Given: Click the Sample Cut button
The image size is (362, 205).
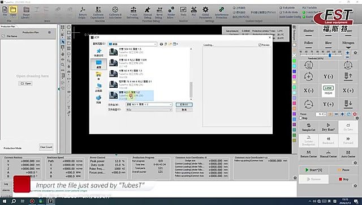Looking at the screenshot, I should tap(308, 127).
